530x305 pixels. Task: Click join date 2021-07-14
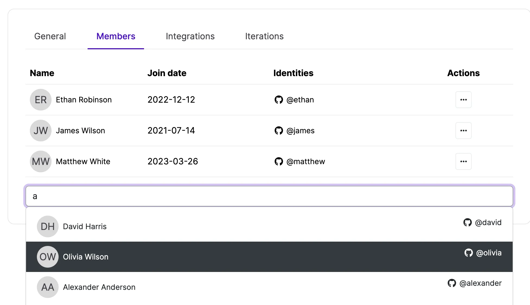(171, 131)
